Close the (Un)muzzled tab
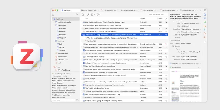The height and width of the screenshot is (110, 220). 177,10
